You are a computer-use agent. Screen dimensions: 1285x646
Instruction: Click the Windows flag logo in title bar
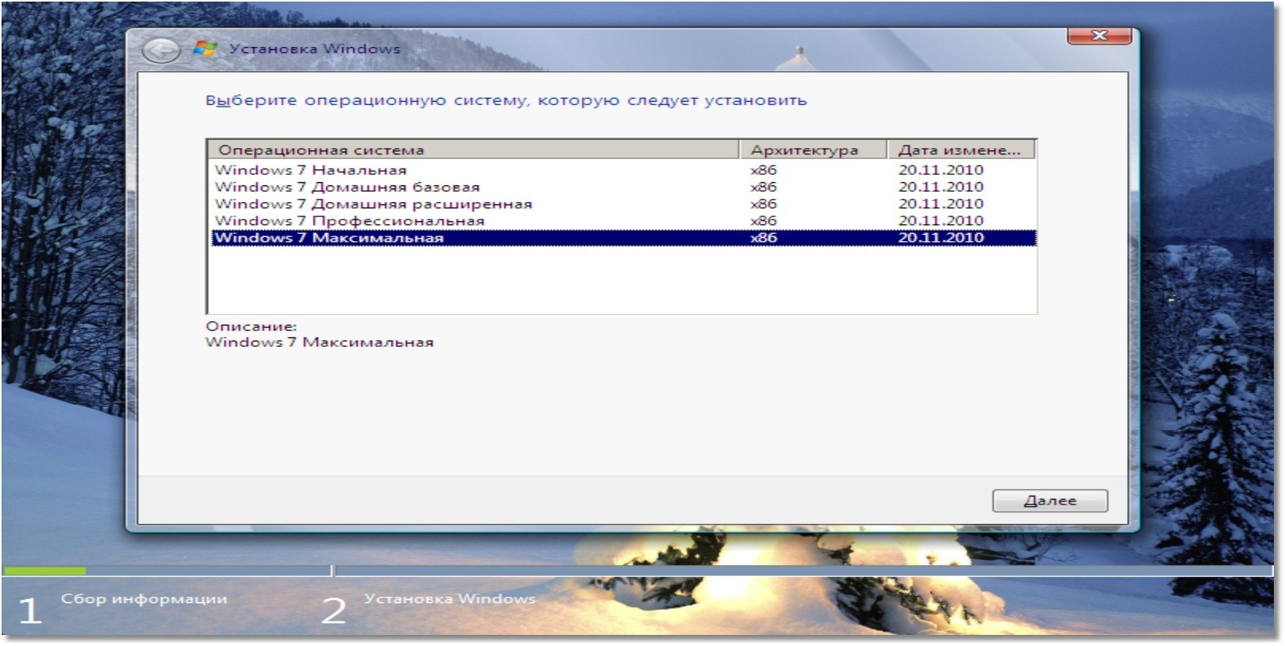(x=205, y=49)
